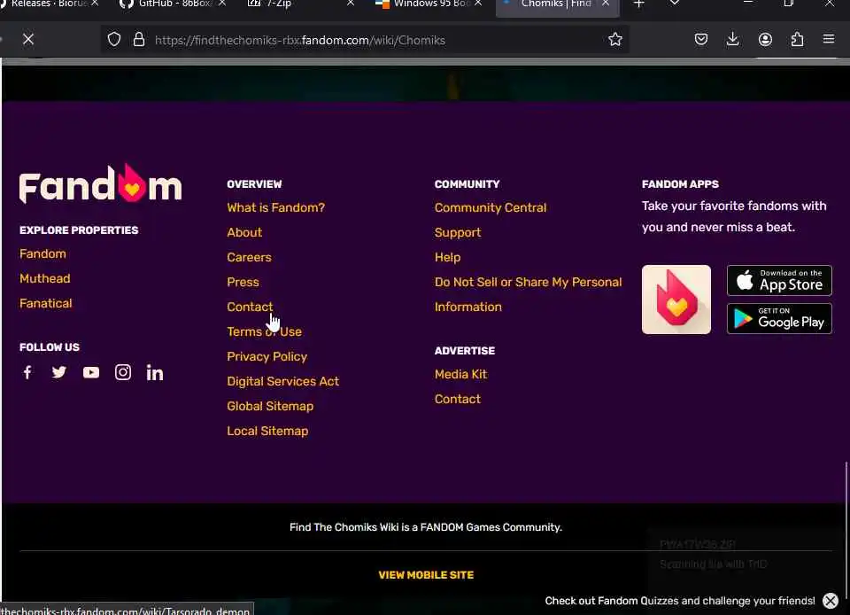
Task: Open the Global Sitemap link
Action: click(x=270, y=406)
